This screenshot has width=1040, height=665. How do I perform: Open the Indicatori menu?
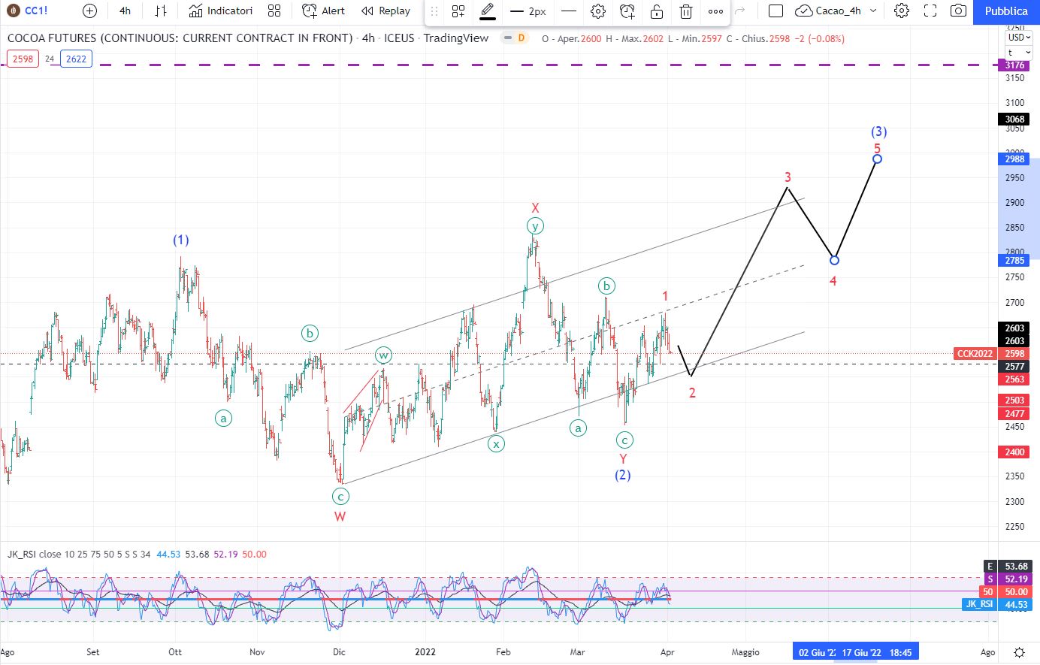pos(221,11)
